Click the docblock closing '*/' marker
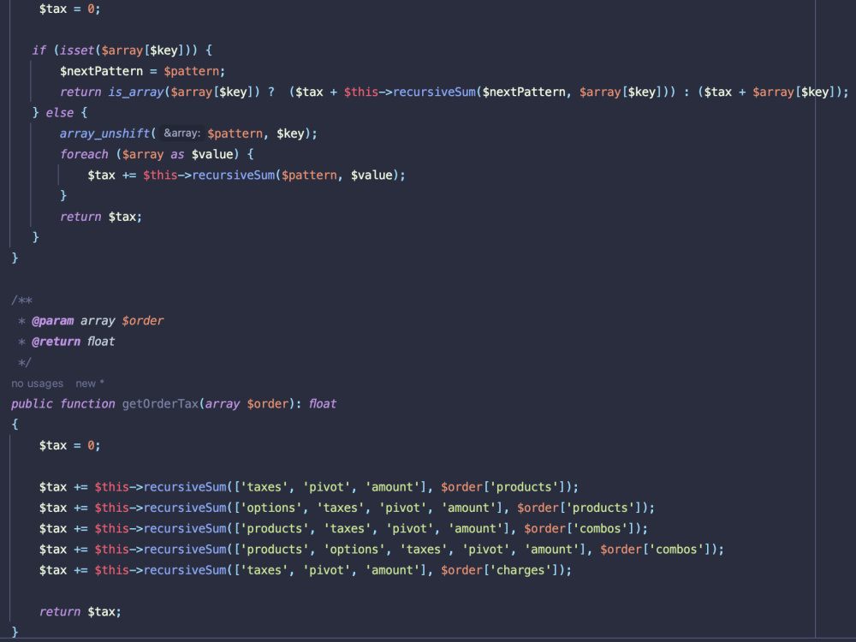856x642 pixels. pyautogui.click(x=25, y=362)
